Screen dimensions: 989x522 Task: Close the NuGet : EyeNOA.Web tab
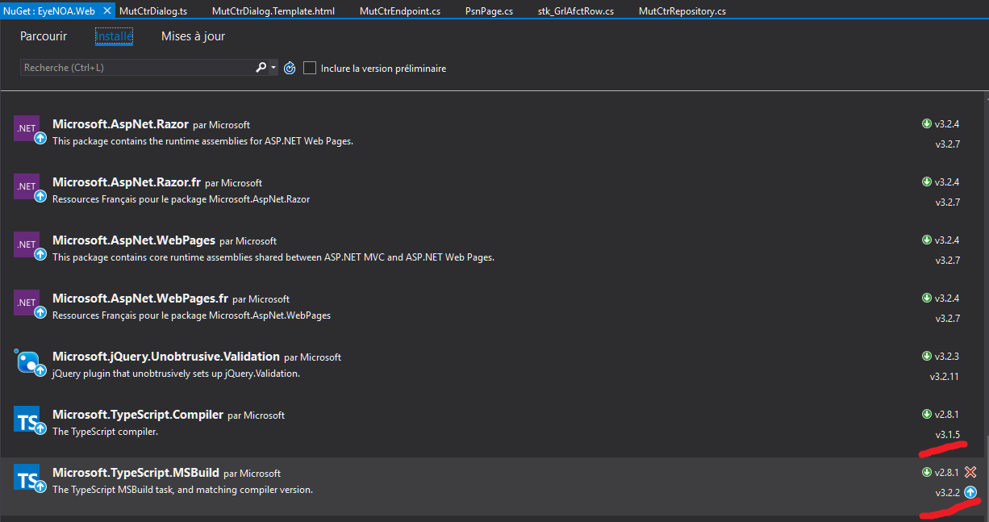click(106, 11)
